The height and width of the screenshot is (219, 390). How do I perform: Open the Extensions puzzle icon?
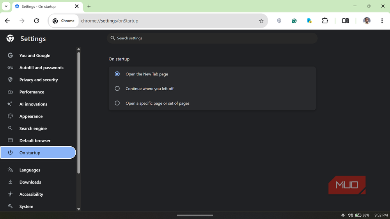coord(325,21)
